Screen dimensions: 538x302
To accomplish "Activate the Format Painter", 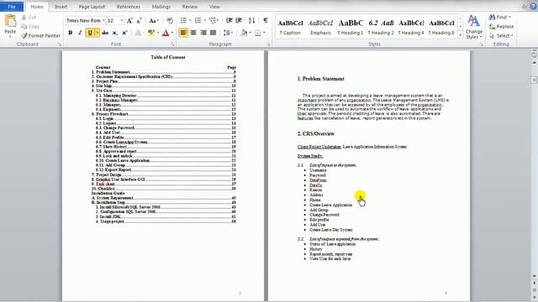I will pos(40,35).
